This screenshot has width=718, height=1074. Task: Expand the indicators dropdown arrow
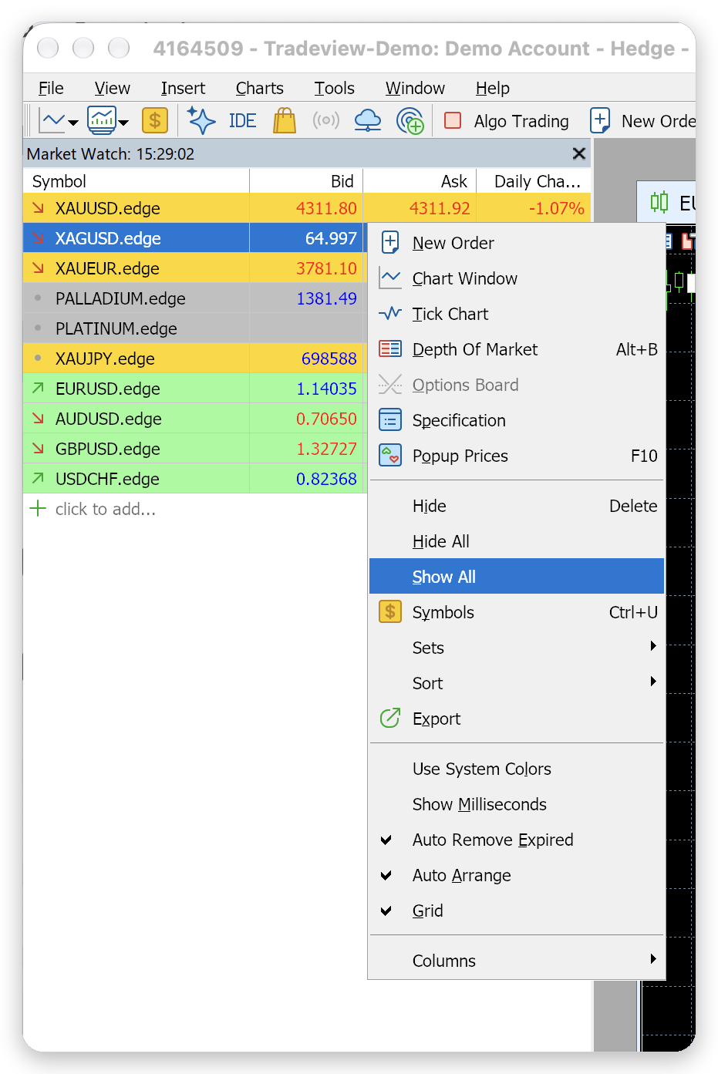coord(123,123)
